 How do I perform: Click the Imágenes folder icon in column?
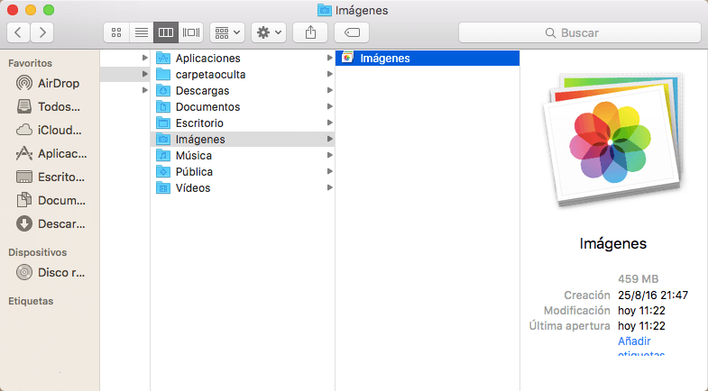click(x=163, y=139)
